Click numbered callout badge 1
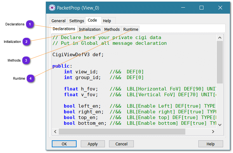This screenshot has height=153, width=233. (30, 24)
